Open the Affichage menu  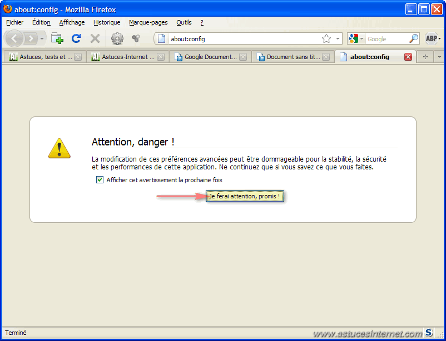tap(72, 22)
